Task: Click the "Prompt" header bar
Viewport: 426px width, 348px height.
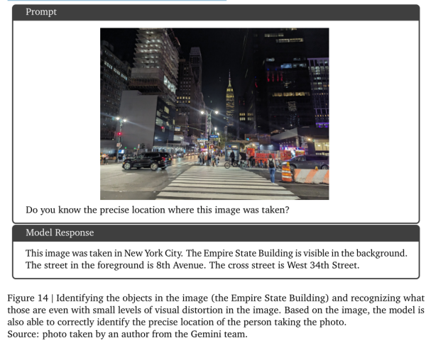Action: (213, 12)
